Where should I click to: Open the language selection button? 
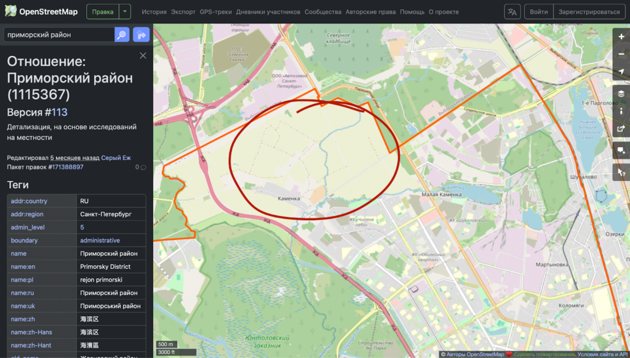tap(512, 12)
